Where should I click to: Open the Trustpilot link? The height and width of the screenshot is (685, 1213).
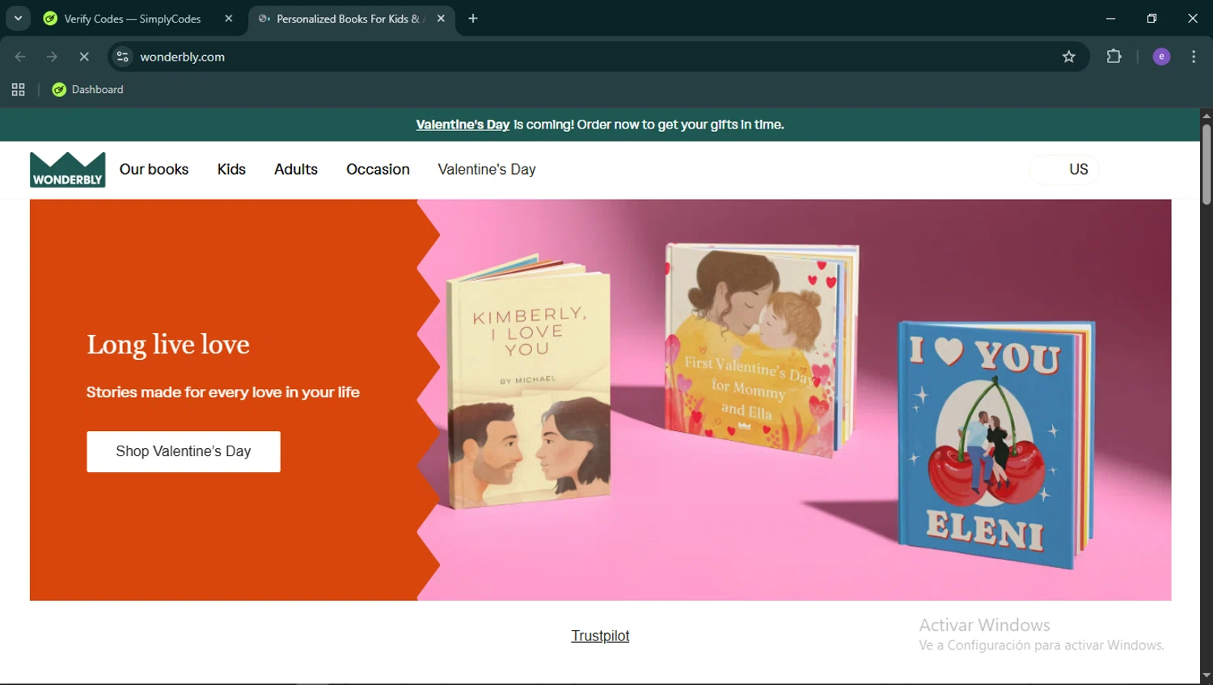(x=600, y=636)
